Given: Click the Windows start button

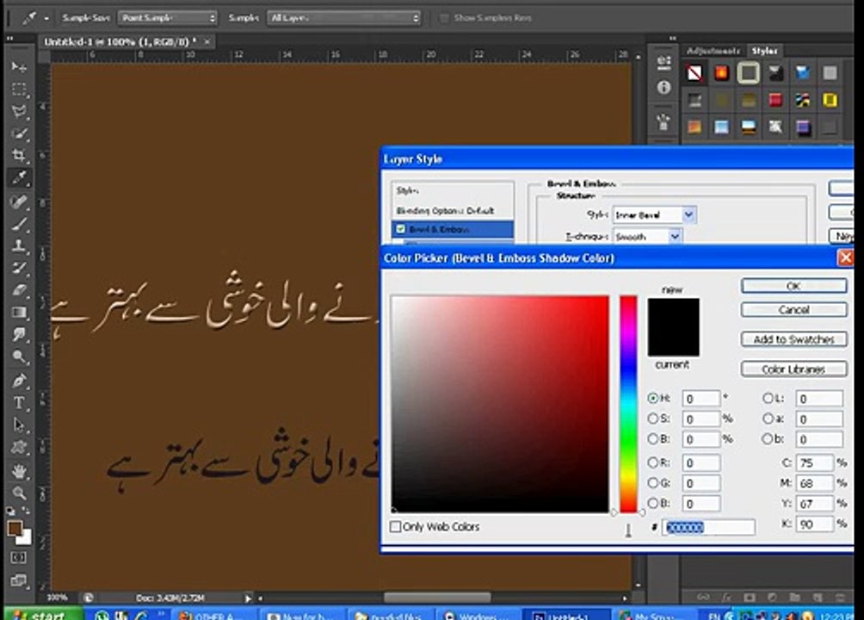Looking at the screenshot, I should coord(43,614).
